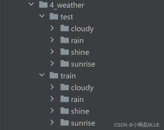
Task: Click sunrise folder icon under train
Action: pos(65,122)
